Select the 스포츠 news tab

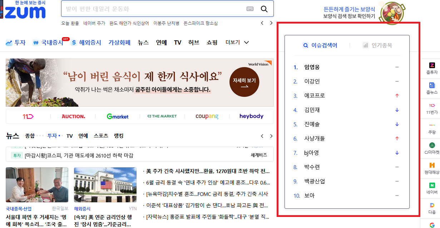(101, 136)
